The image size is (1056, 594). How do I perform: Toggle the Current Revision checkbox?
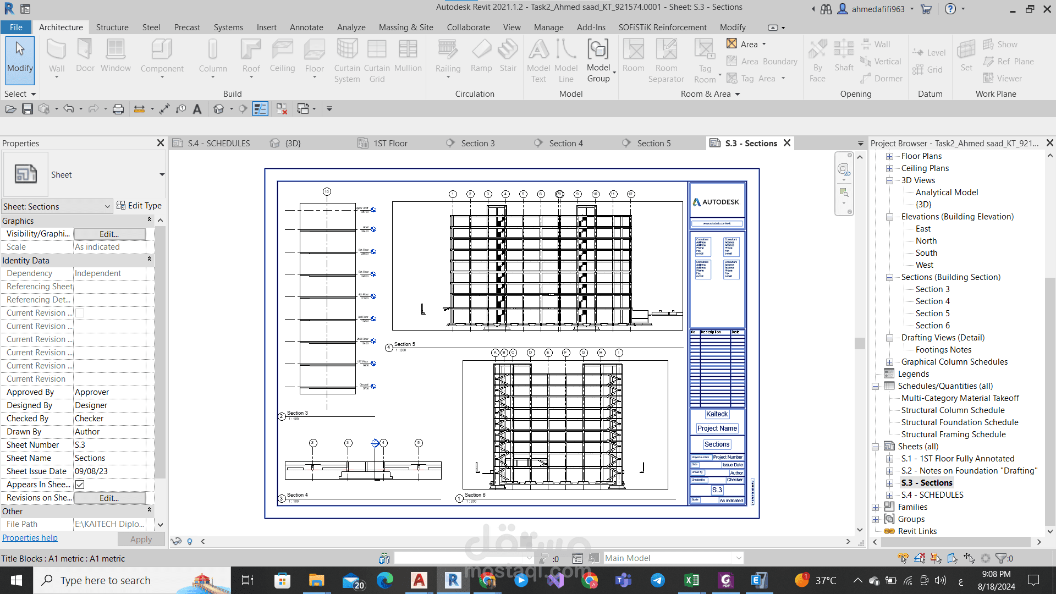tap(80, 313)
